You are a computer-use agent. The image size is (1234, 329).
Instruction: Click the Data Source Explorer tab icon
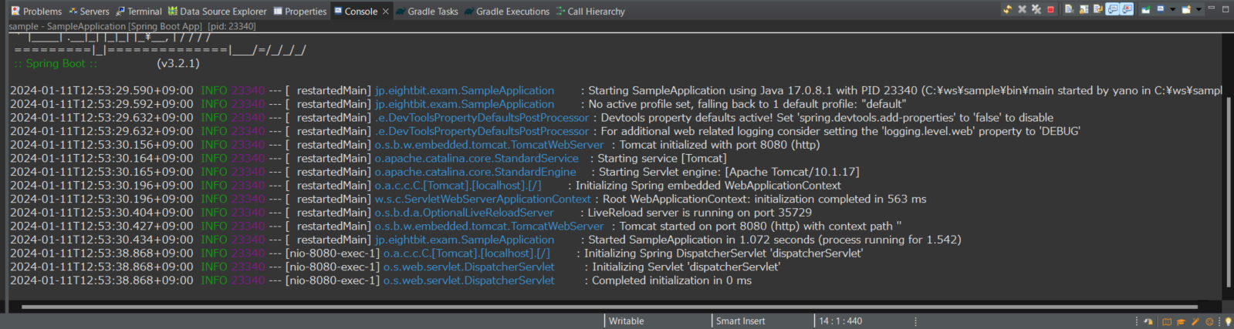(x=173, y=11)
